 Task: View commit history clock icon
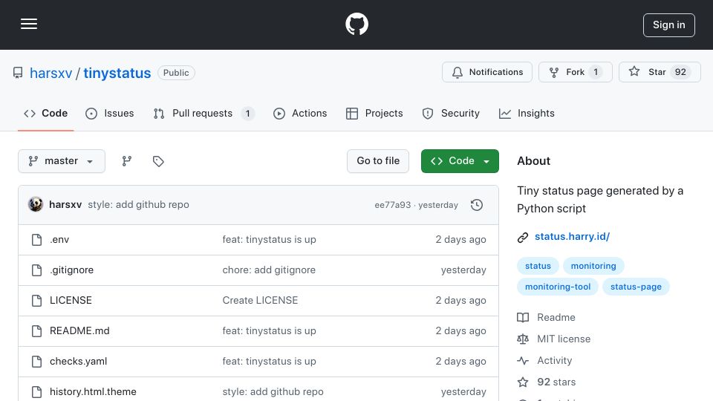point(477,205)
